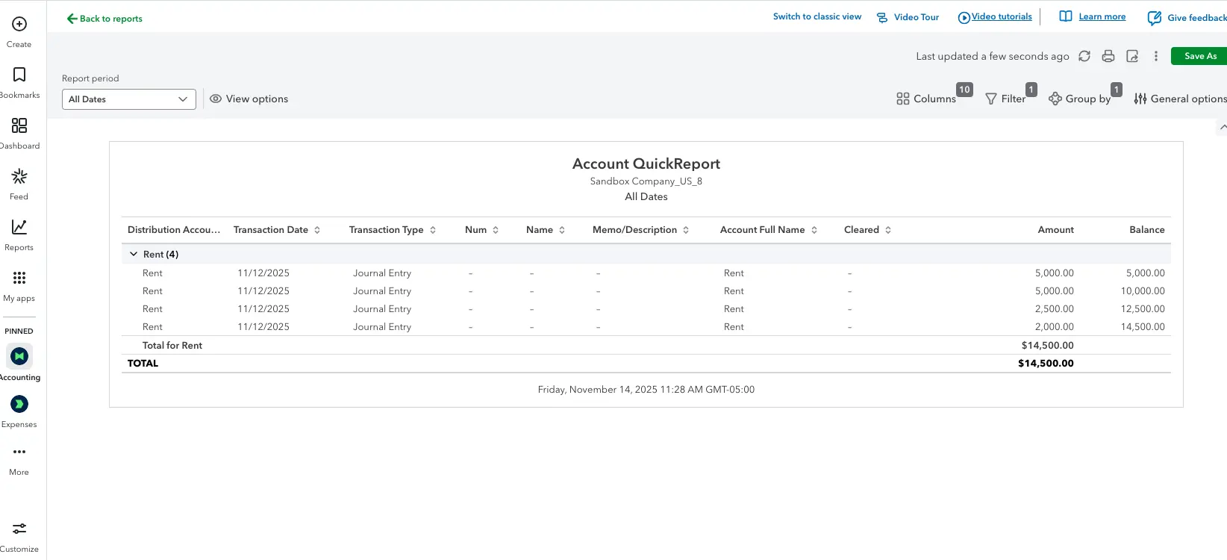Click the 14,500.00 balance value
The image size is (1227, 560).
click(x=1143, y=327)
